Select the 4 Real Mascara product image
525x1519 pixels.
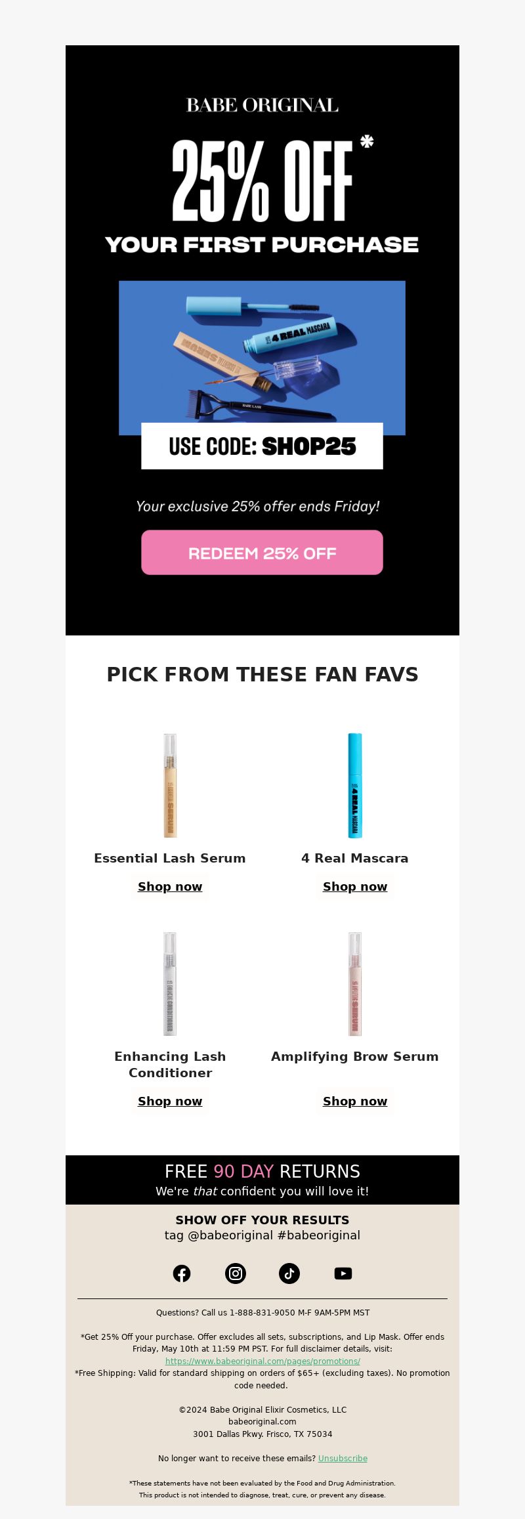click(355, 786)
